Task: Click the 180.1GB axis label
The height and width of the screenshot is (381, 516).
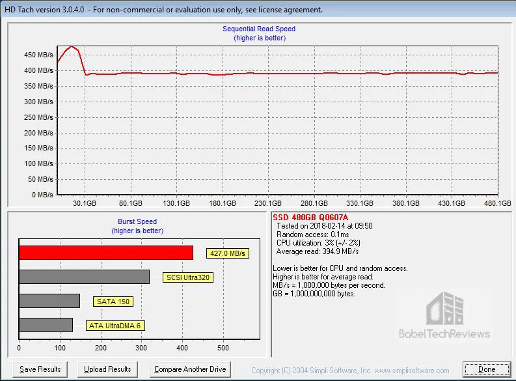Action: [223, 203]
